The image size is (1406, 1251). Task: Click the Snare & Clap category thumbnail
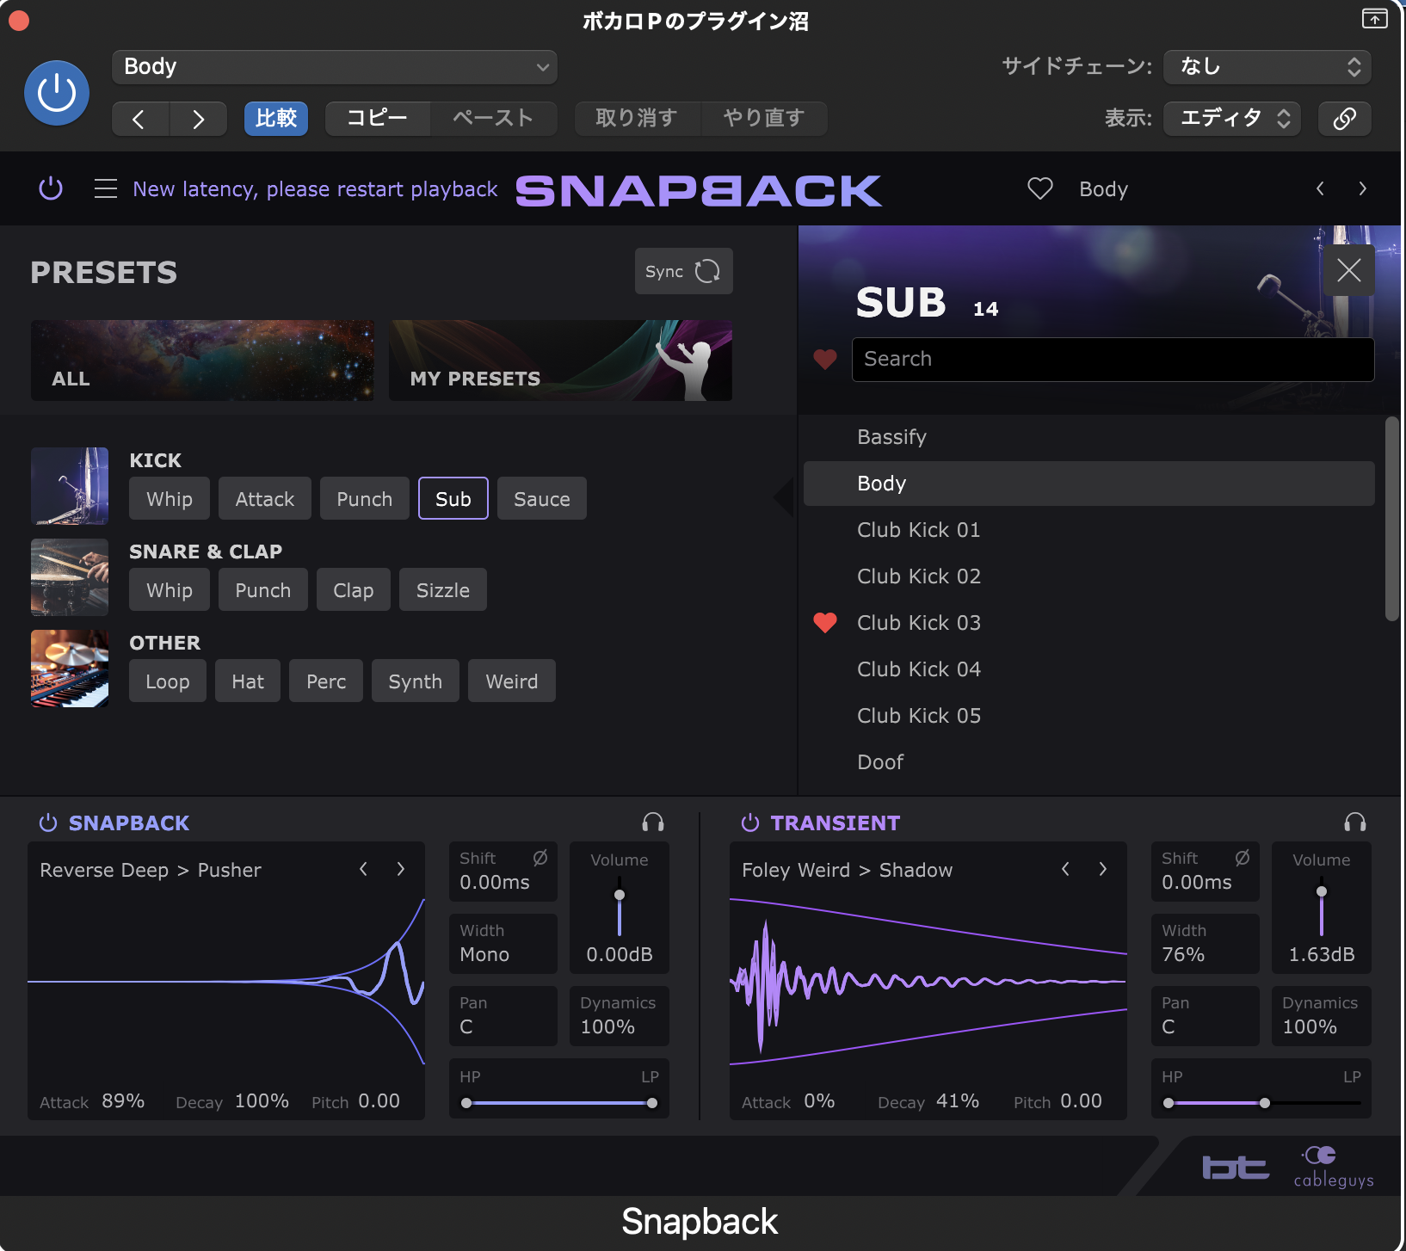point(70,577)
